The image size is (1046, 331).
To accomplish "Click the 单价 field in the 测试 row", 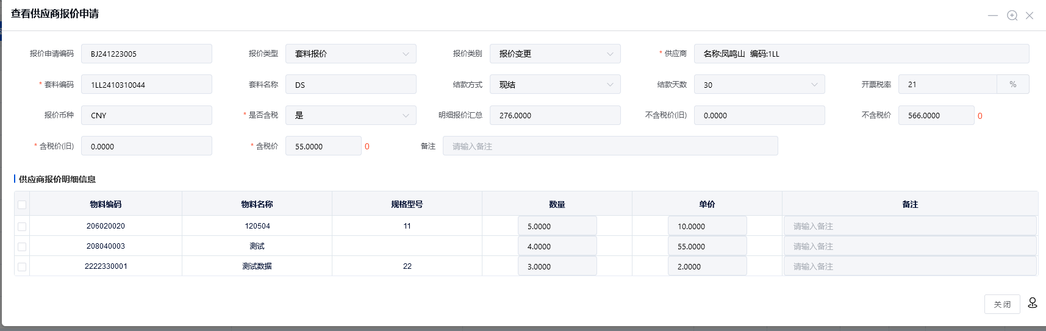I will [x=707, y=246].
